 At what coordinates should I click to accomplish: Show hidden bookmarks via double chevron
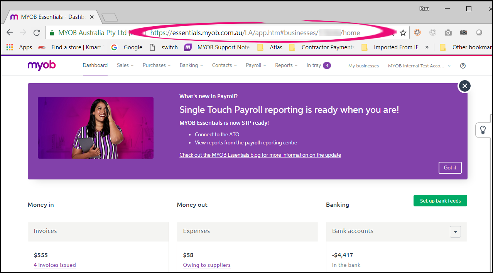427,47
